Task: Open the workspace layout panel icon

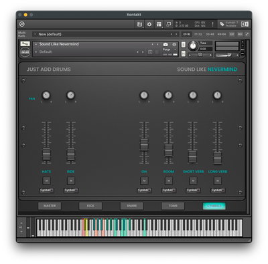Action: pyautogui.click(x=159, y=24)
